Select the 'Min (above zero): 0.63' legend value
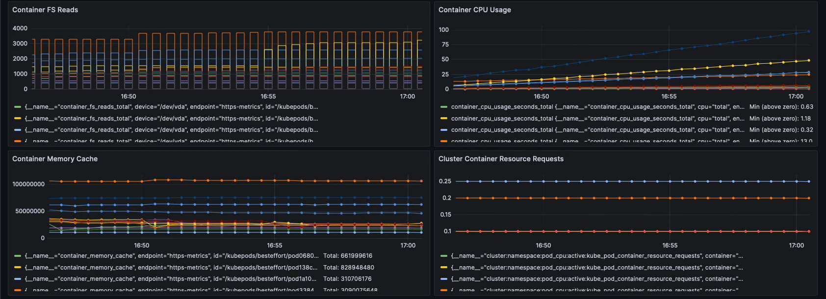Screen dimensions: 826x299 [781, 107]
